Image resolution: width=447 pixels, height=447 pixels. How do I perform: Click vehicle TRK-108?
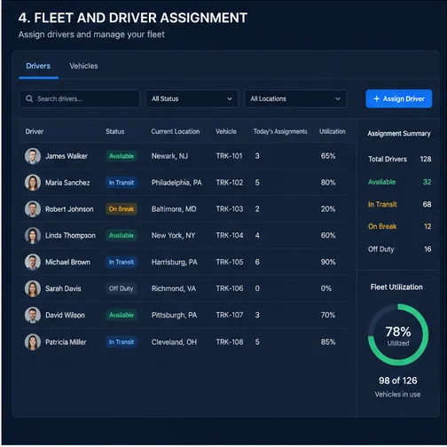(230, 342)
